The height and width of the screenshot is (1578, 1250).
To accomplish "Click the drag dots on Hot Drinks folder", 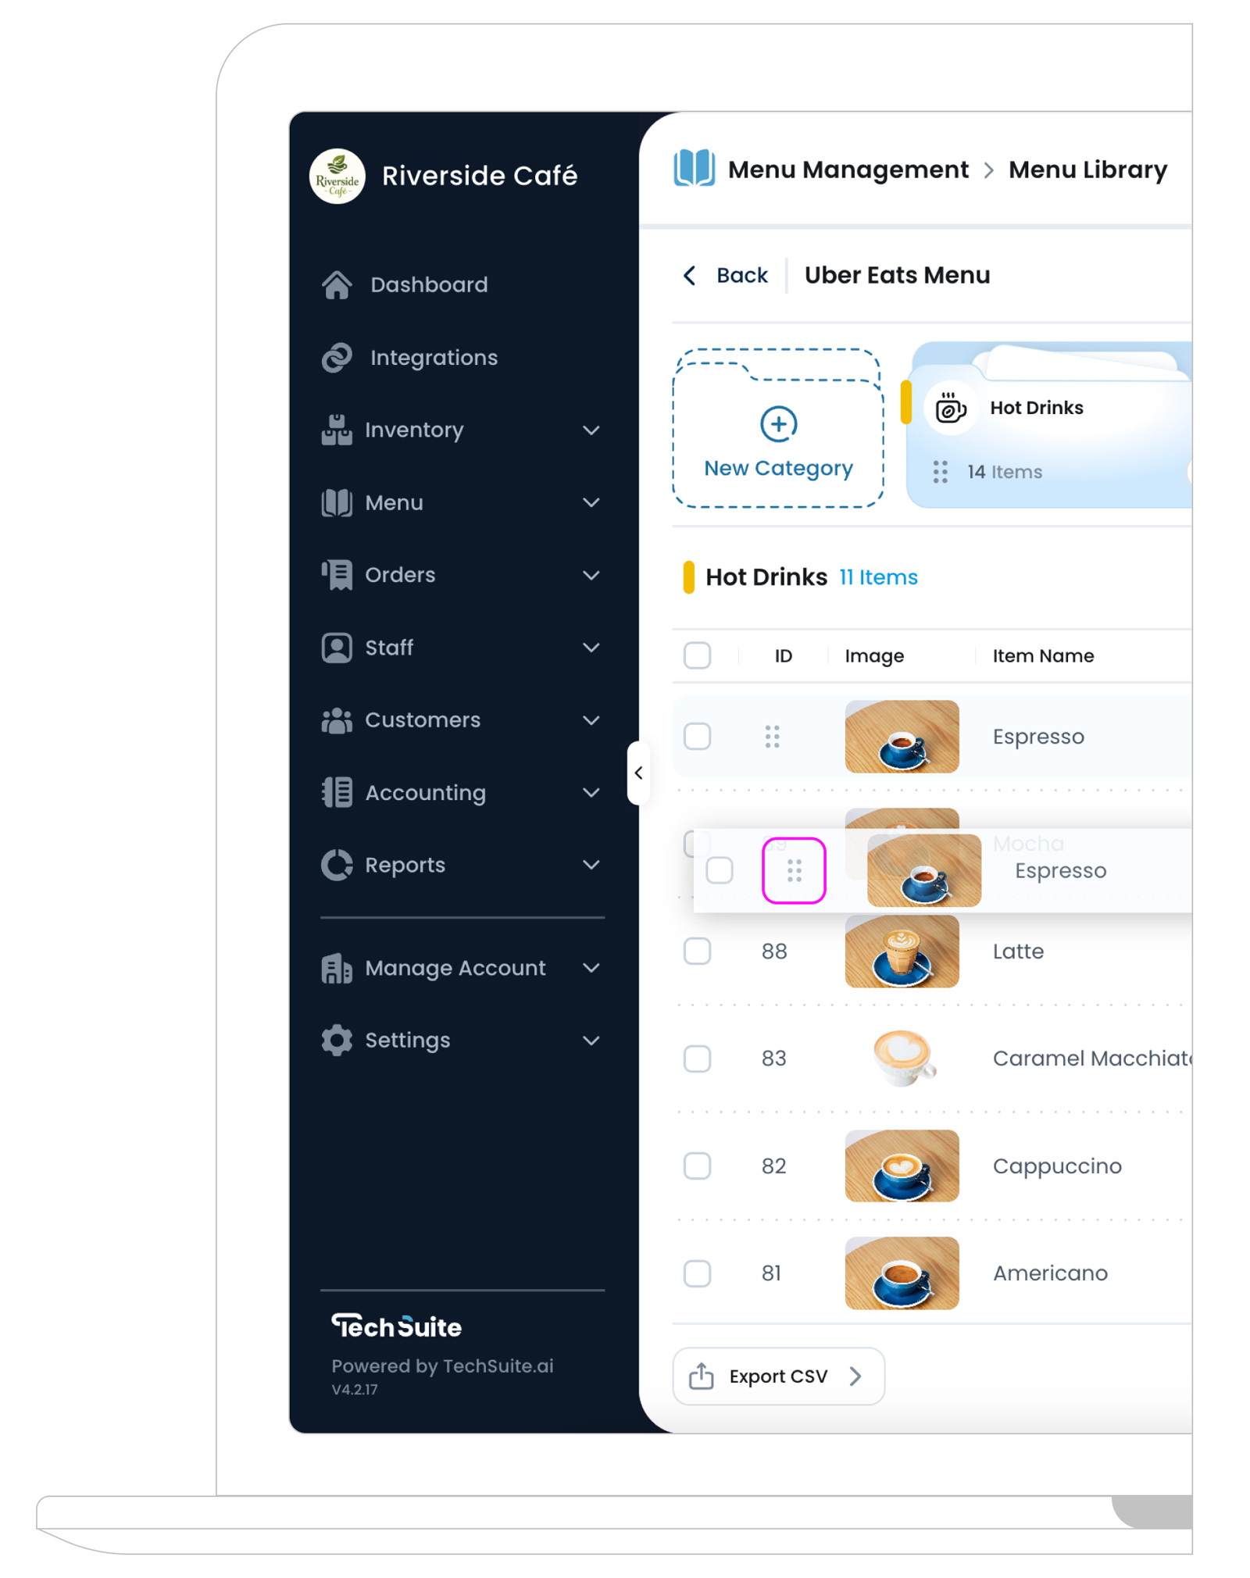I will coord(940,471).
